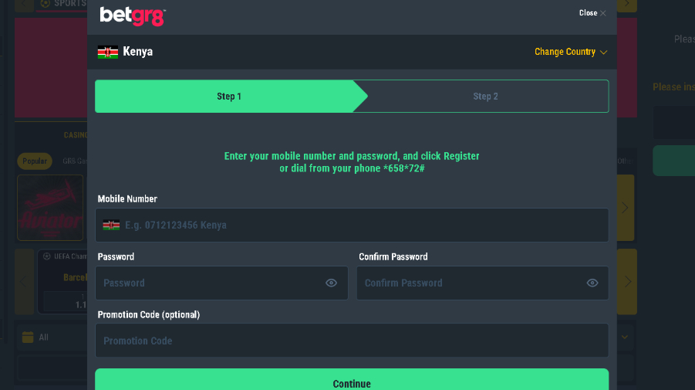The image size is (695, 390).
Task: Open the Change Country dropdown
Action: (x=571, y=53)
